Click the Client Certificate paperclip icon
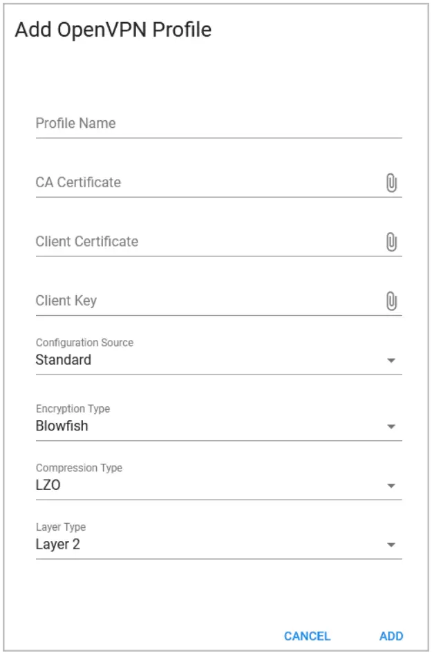 pyautogui.click(x=393, y=241)
